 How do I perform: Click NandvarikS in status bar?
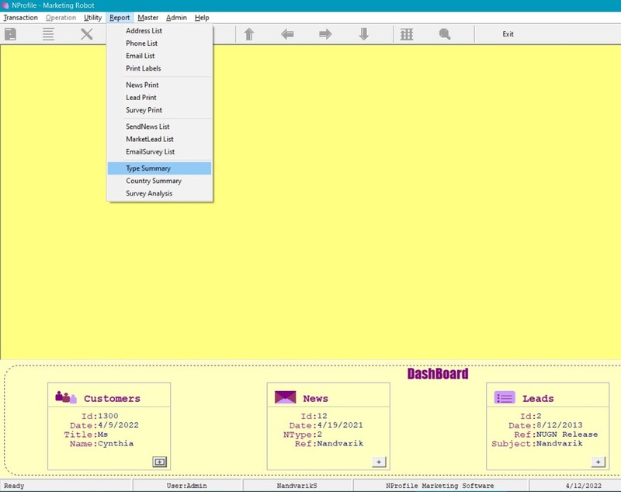pyautogui.click(x=297, y=486)
